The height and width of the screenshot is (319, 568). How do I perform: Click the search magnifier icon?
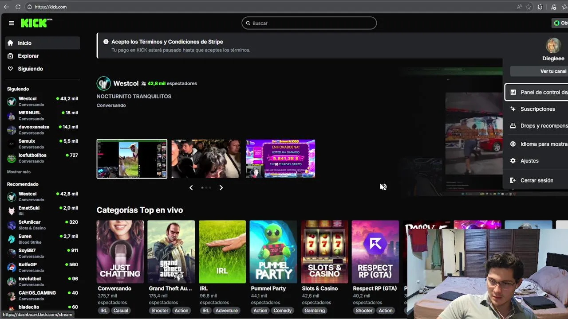click(248, 23)
